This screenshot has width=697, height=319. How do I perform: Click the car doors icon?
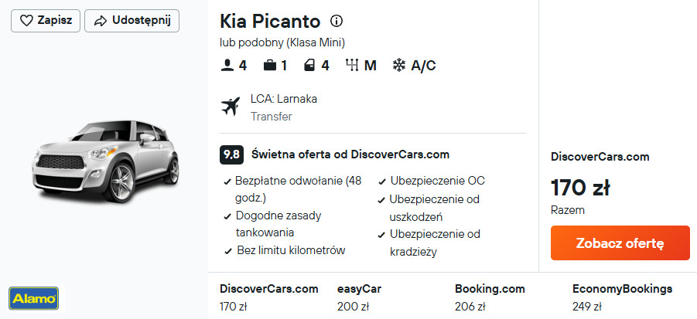pyautogui.click(x=309, y=66)
